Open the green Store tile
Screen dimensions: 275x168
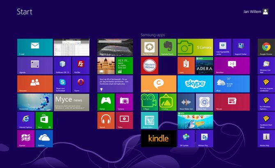coord(44,120)
